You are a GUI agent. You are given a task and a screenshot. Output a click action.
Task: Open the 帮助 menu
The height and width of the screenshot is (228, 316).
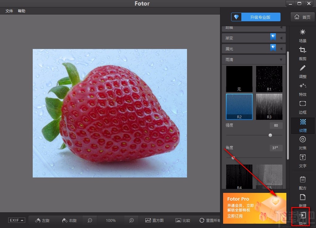pyautogui.click(x=22, y=11)
